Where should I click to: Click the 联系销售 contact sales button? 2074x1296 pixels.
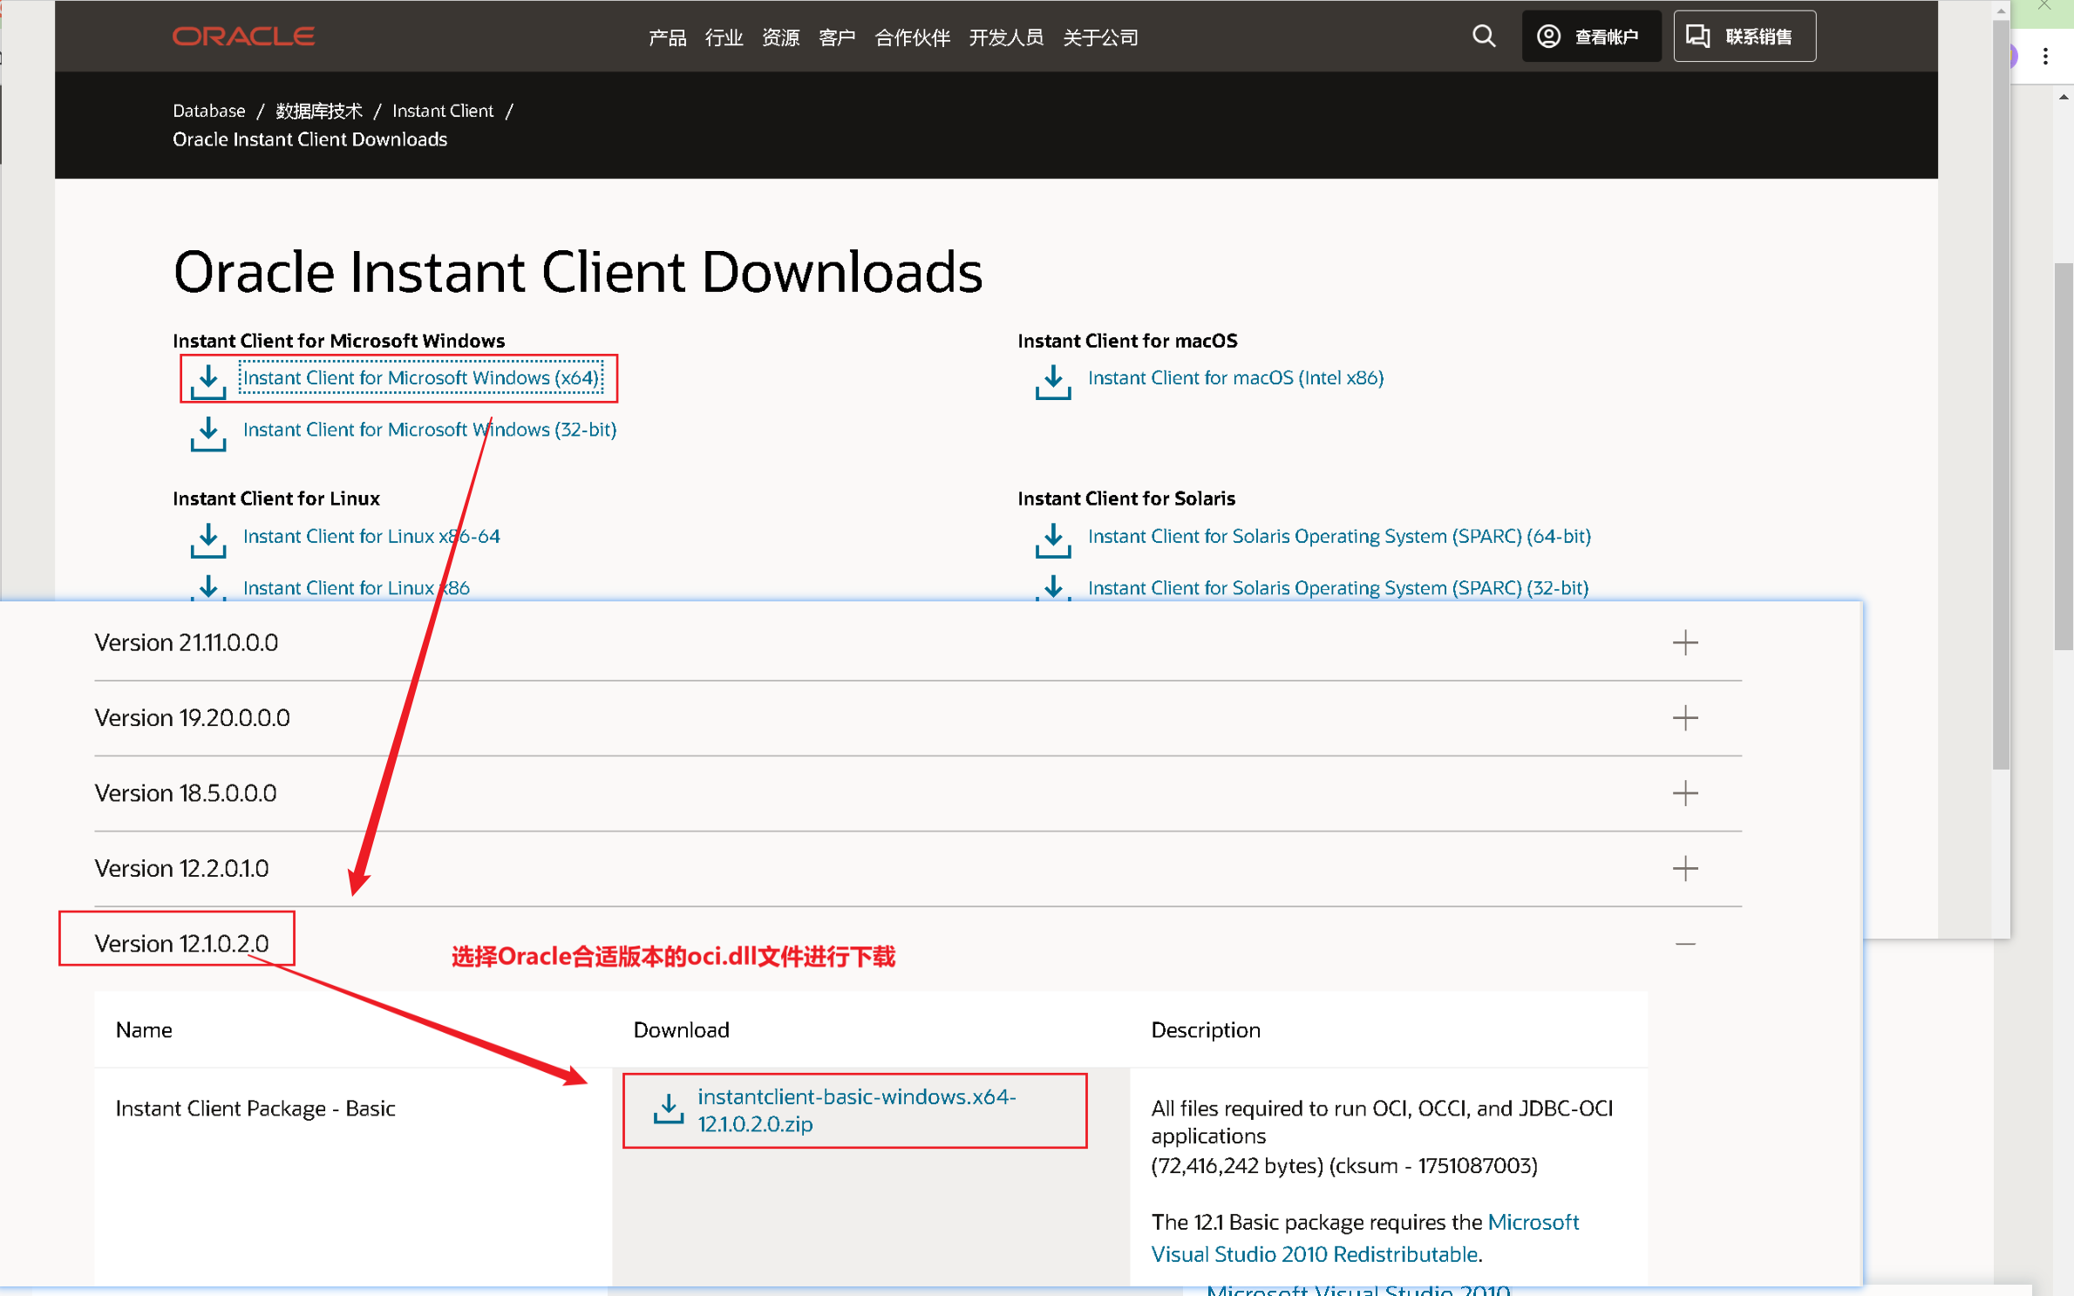tap(1744, 37)
